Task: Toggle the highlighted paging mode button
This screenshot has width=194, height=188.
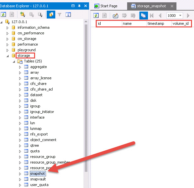Action: point(144,16)
